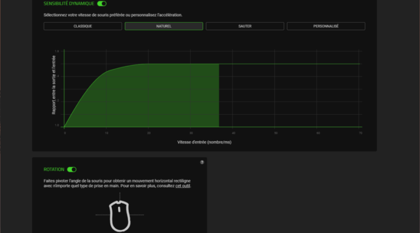Disable the Rotation toggle

pyautogui.click(x=72, y=170)
